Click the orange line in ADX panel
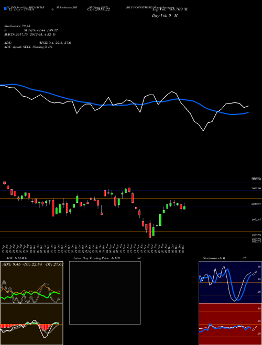Viewport: 262px width, 345px height. tap(44, 286)
